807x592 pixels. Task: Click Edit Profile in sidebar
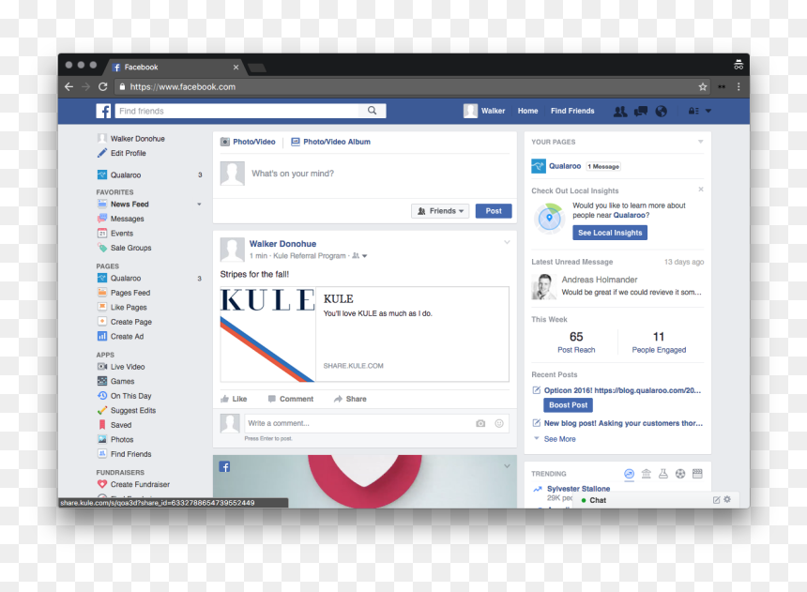(x=121, y=154)
